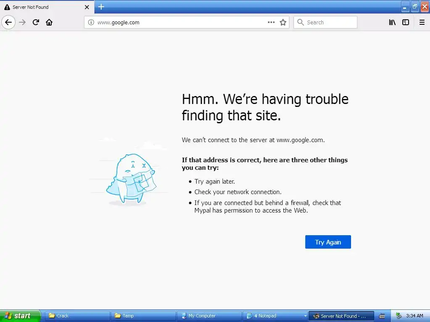The width and height of the screenshot is (430, 322).
Task: Open the browser home page
Action: (x=49, y=22)
